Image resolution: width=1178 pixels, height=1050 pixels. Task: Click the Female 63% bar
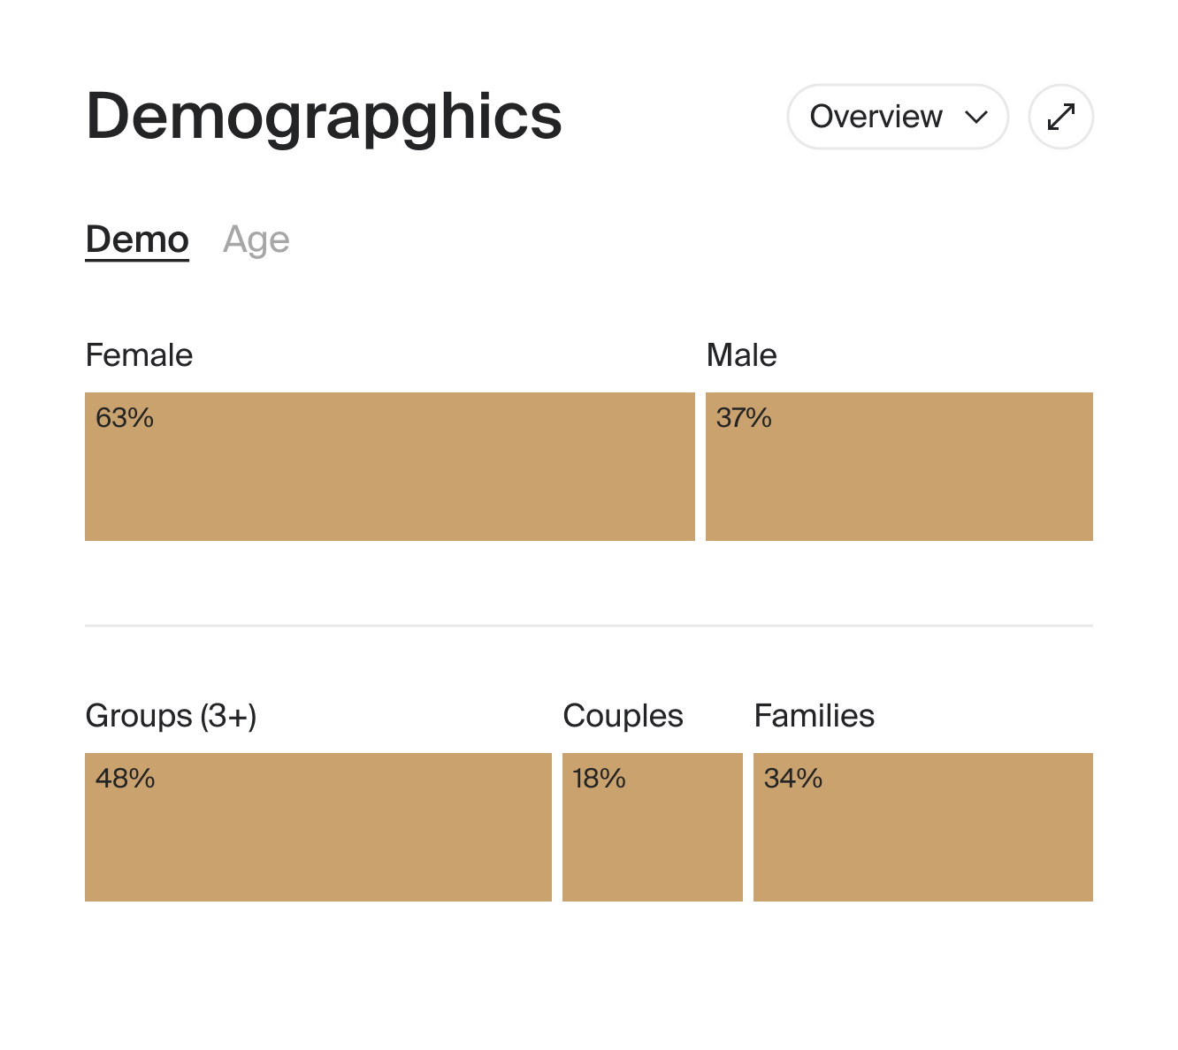pos(389,466)
